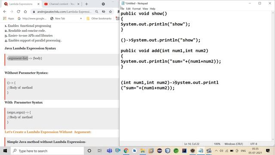The height and width of the screenshot is (155, 275).
Task: Open the New Tab bookmark
Action: pyautogui.click(x=58, y=19)
